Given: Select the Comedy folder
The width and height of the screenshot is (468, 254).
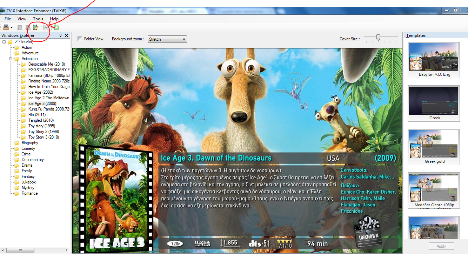Looking at the screenshot, I should (28, 148).
